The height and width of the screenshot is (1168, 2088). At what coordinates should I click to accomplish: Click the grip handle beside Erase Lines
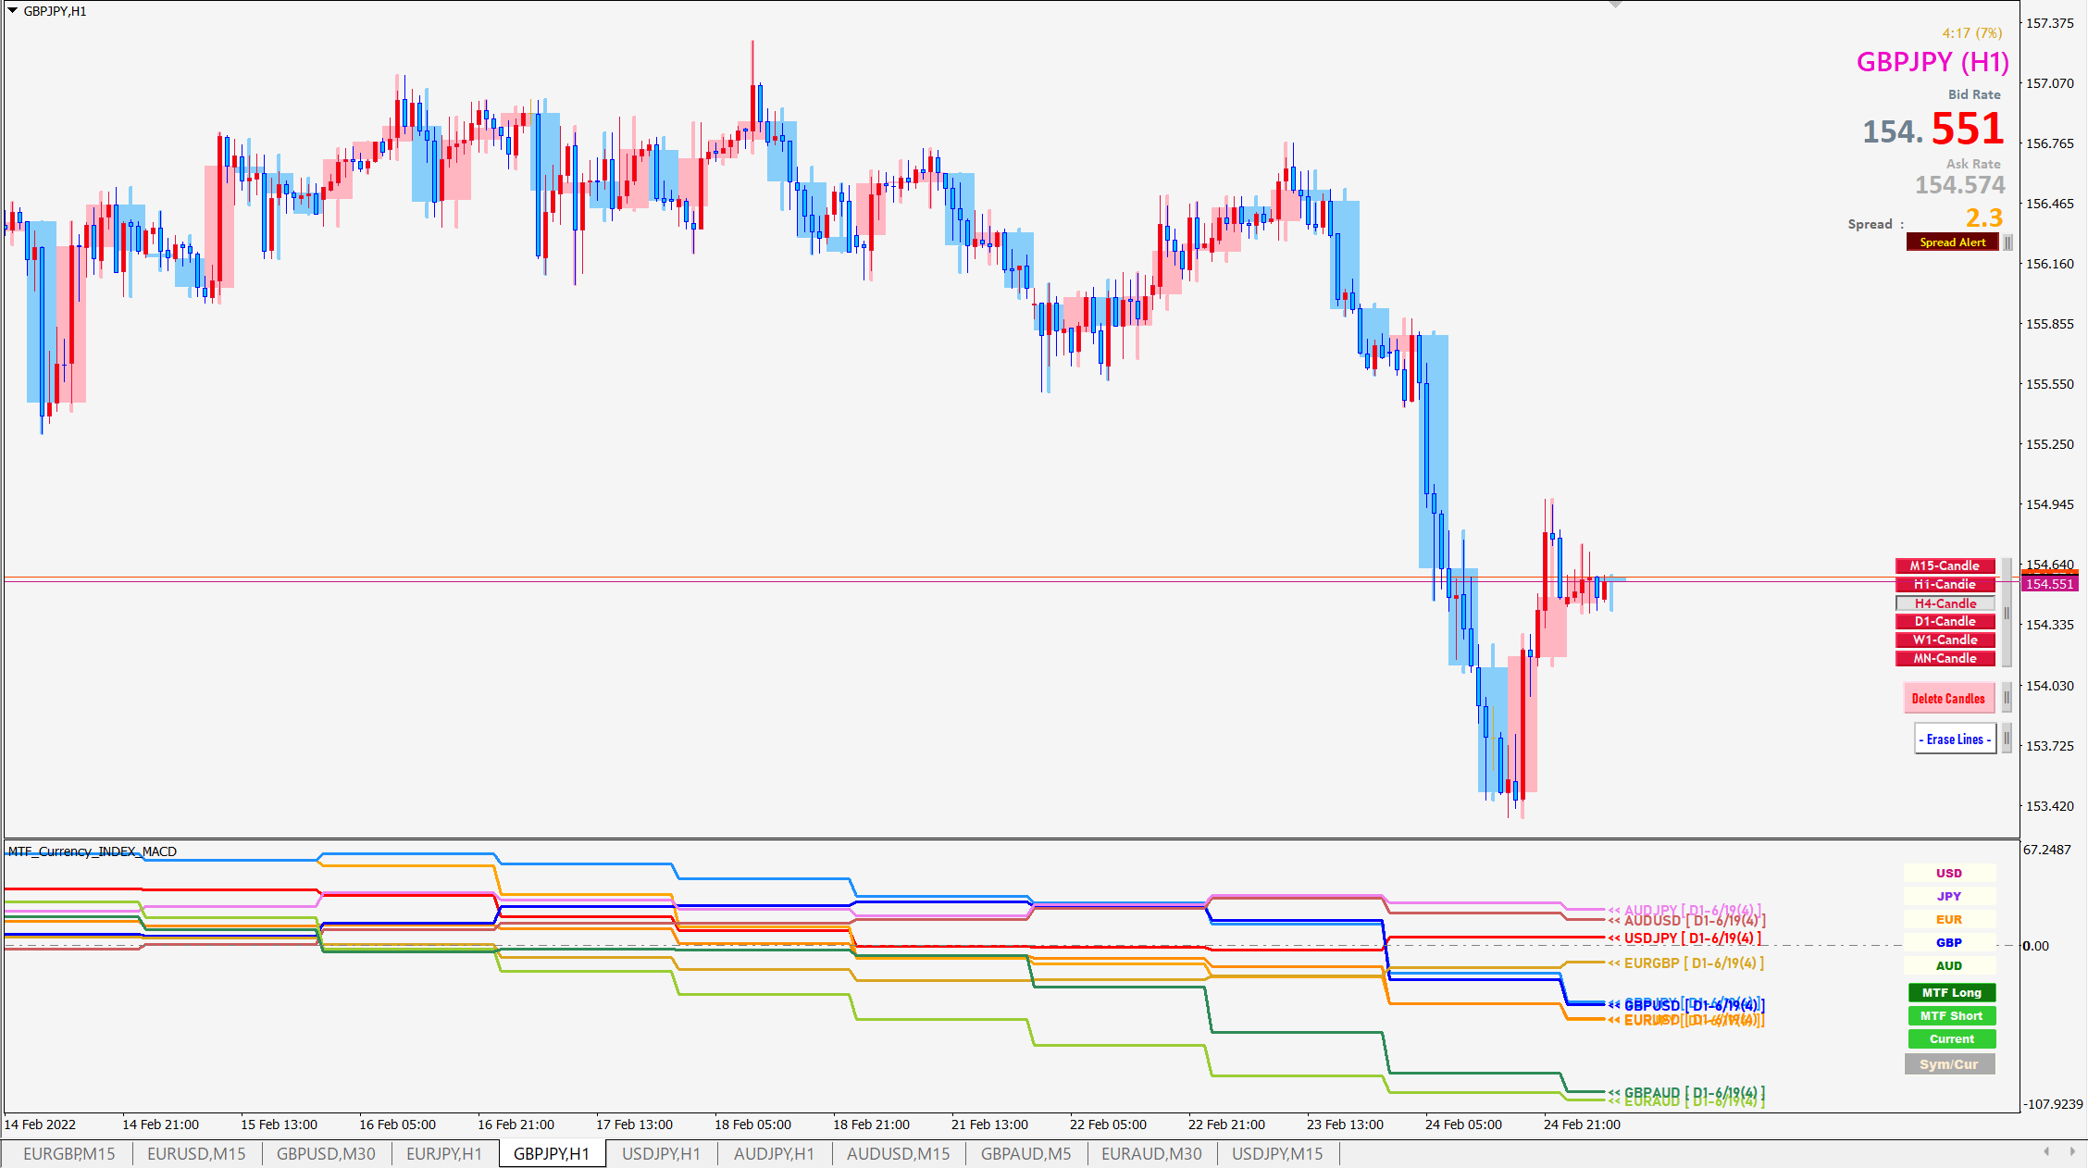click(x=2007, y=739)
